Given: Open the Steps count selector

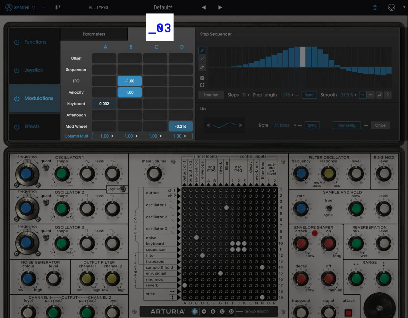Looking at the screenshot, I should click(245, 95).
